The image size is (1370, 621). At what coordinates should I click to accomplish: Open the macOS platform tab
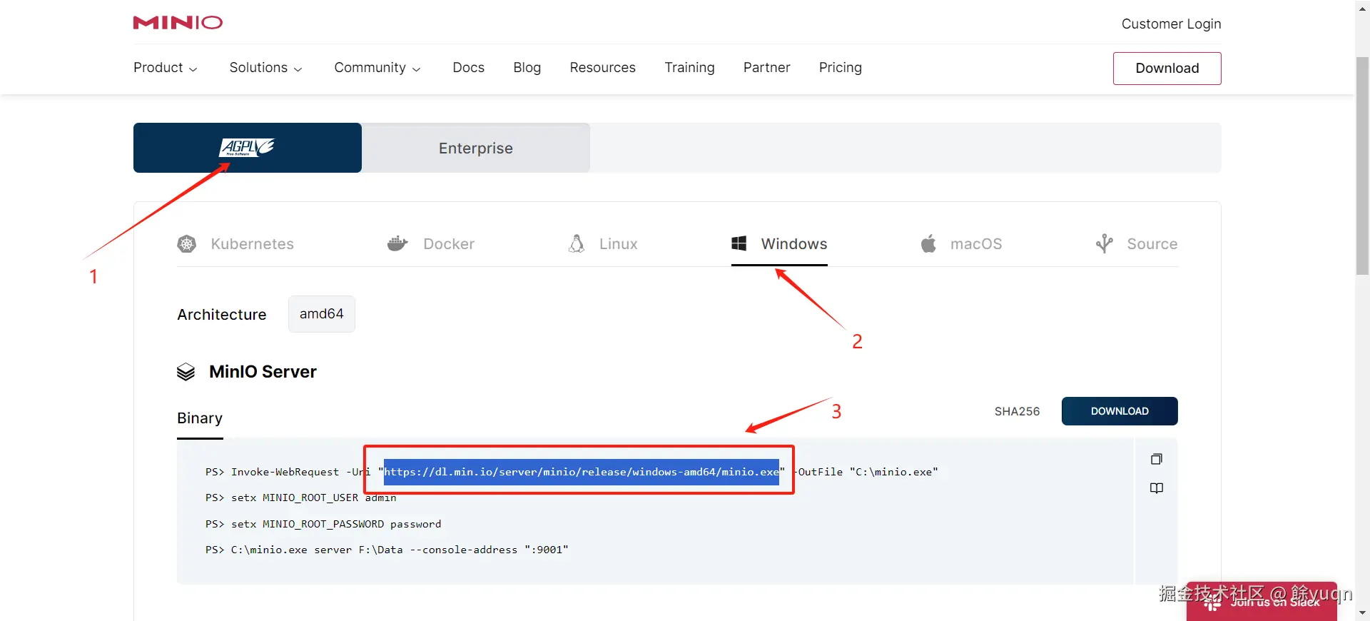tap(961, 244)
